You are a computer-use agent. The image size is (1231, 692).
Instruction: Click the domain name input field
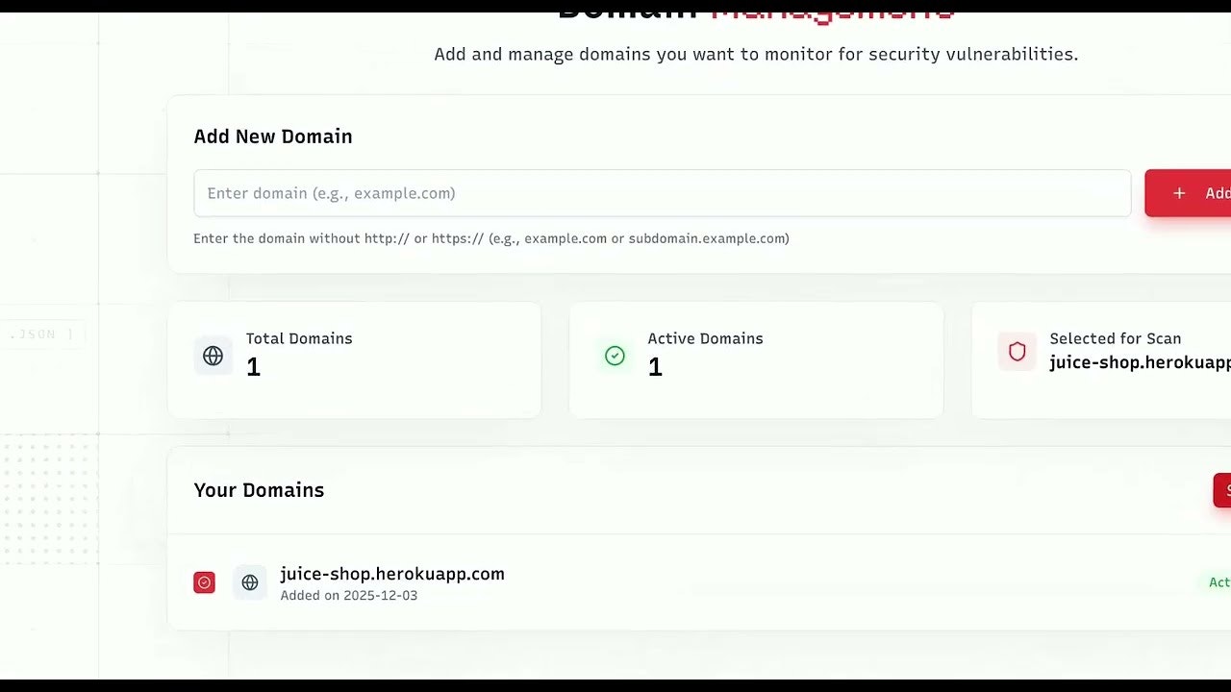662,193
